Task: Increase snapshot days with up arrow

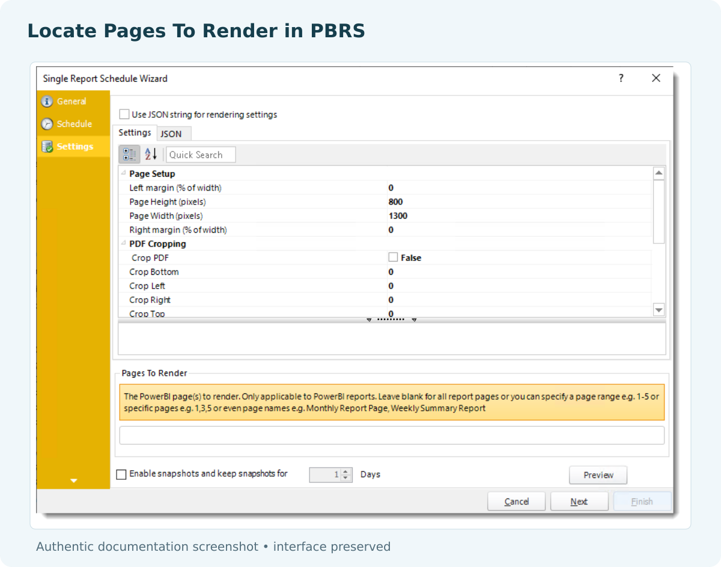Action: coord(345,471)
